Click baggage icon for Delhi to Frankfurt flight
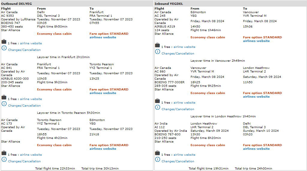 click(x=4, y=42)
